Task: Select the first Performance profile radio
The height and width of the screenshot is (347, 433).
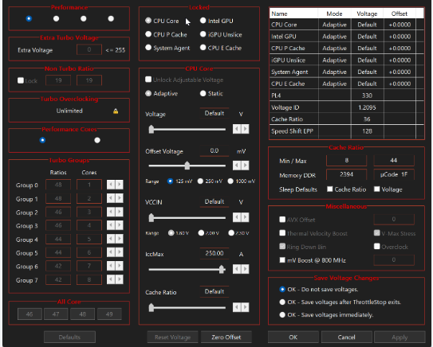Action: (29, 18)
